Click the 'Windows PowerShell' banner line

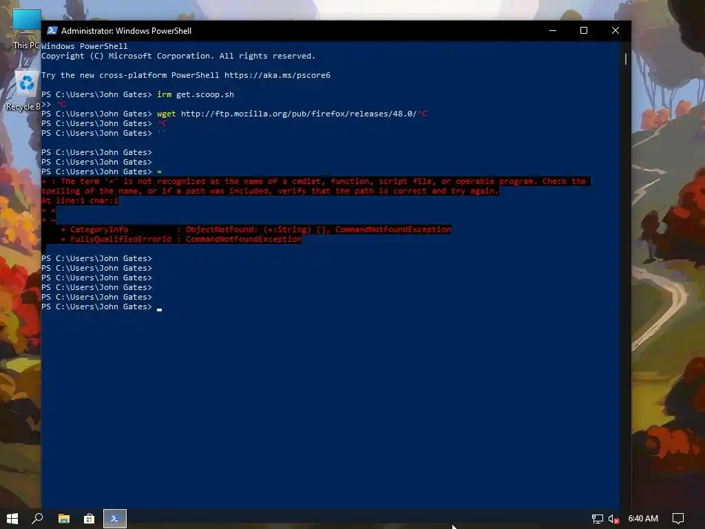click(x=84, y=46)
